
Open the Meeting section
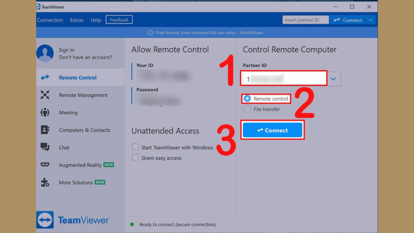coord(80,113)
